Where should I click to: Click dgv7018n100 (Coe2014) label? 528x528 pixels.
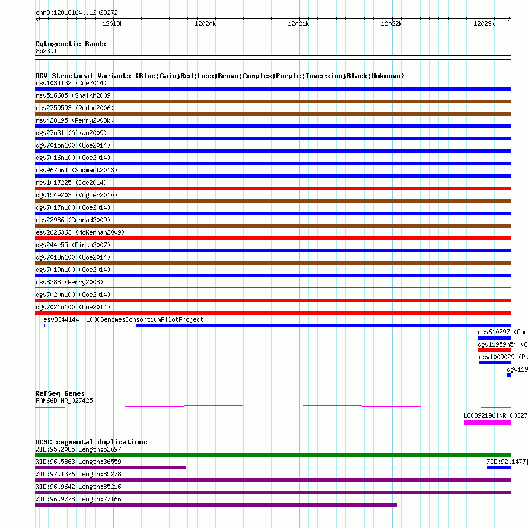73,258
